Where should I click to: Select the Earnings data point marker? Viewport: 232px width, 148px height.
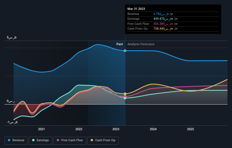[x=125, y=98]
